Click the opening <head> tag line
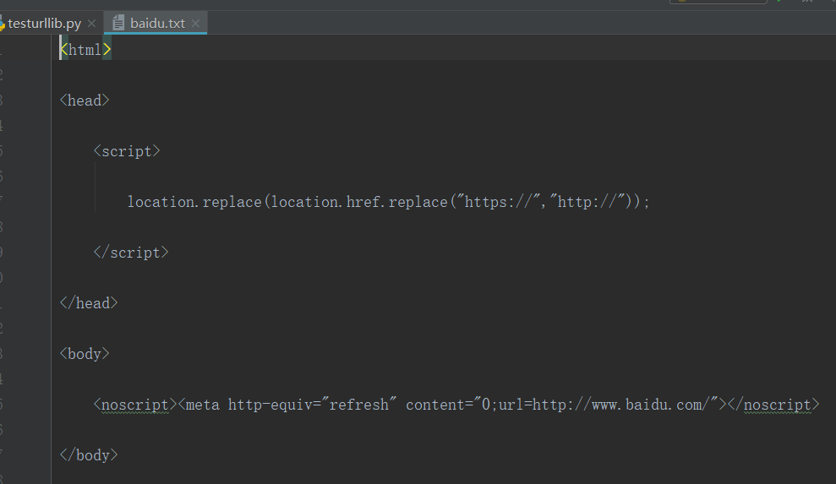The height and width of the screenshot is (484, 836). (x=85, y=101)
